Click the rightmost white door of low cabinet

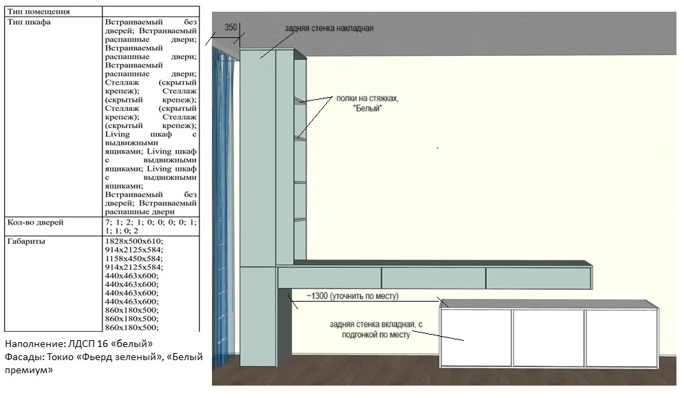621,337
